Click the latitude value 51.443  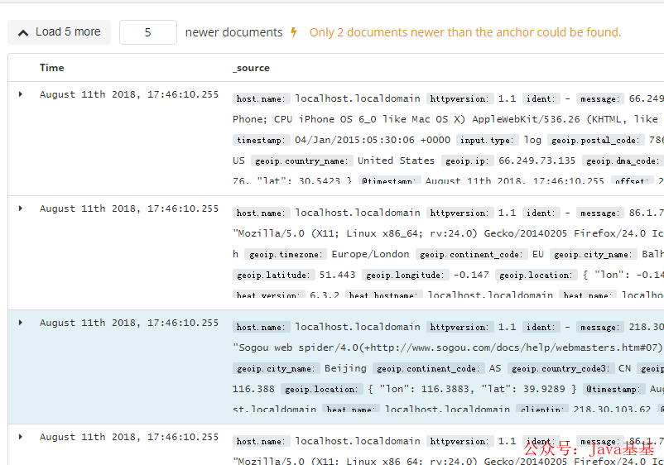tap(337, 275)
